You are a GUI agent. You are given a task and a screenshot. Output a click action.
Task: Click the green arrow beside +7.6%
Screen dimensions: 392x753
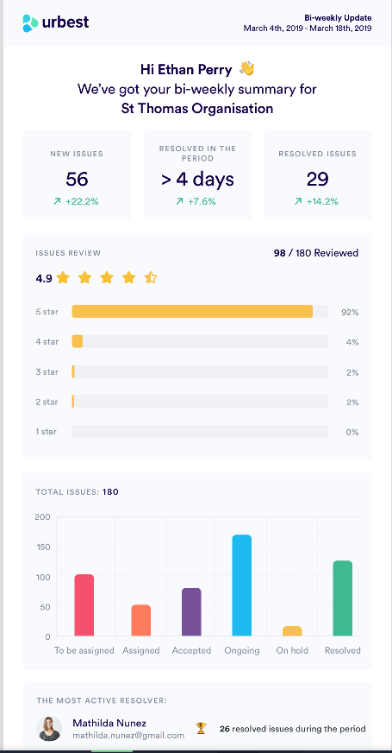[180, 202]
